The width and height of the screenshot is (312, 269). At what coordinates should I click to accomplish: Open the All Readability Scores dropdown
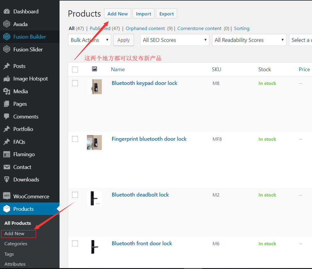(249, 40)
